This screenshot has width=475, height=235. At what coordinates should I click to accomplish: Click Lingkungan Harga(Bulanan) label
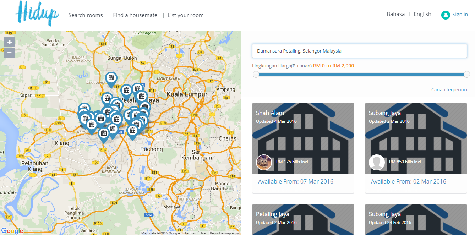click(282, 66)
